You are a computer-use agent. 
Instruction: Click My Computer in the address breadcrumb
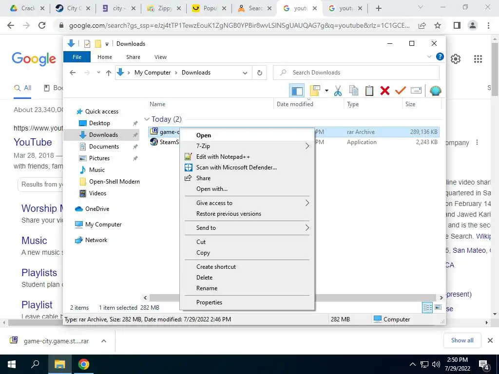point(153,73)
